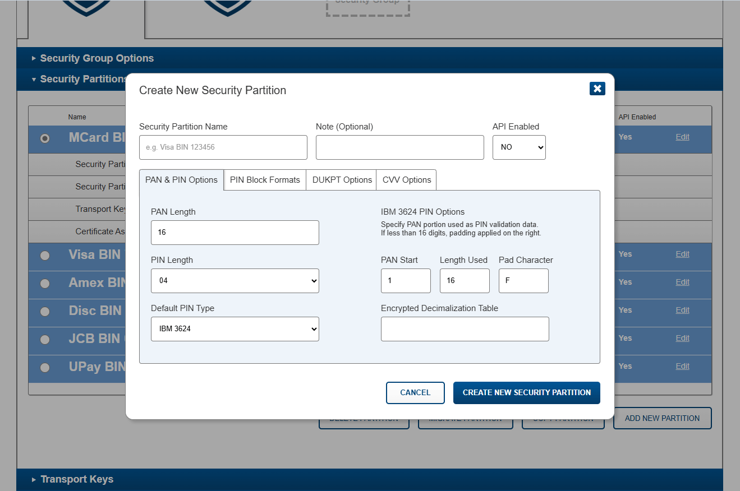
Task: Switch to the DUKPT Options tab
Action: pos(342,180)
